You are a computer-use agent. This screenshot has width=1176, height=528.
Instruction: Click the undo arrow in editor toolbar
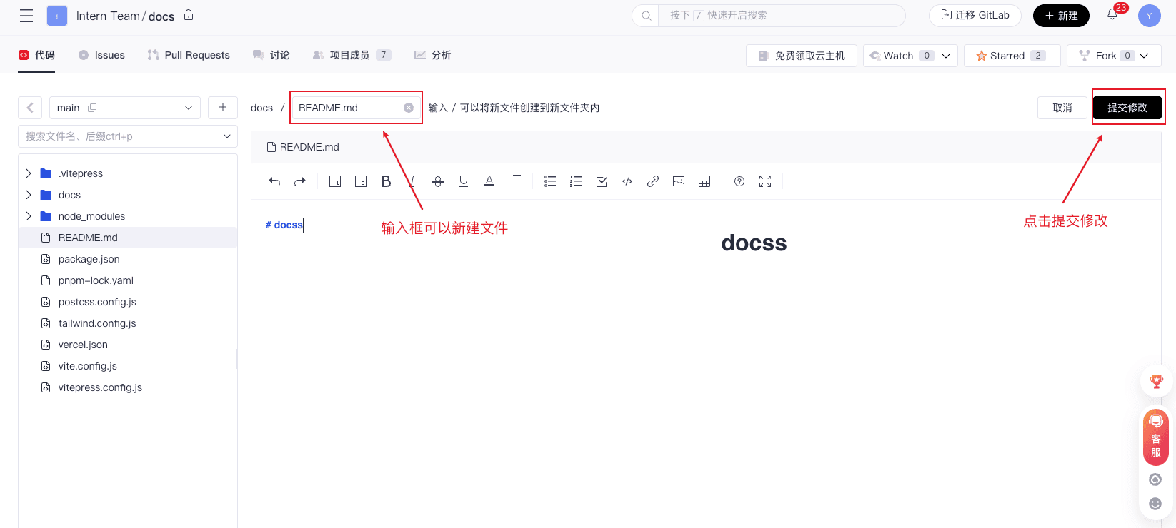pos(274,182)
